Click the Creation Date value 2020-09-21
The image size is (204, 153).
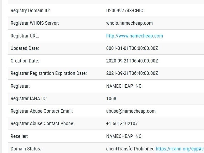click(132, 61)
